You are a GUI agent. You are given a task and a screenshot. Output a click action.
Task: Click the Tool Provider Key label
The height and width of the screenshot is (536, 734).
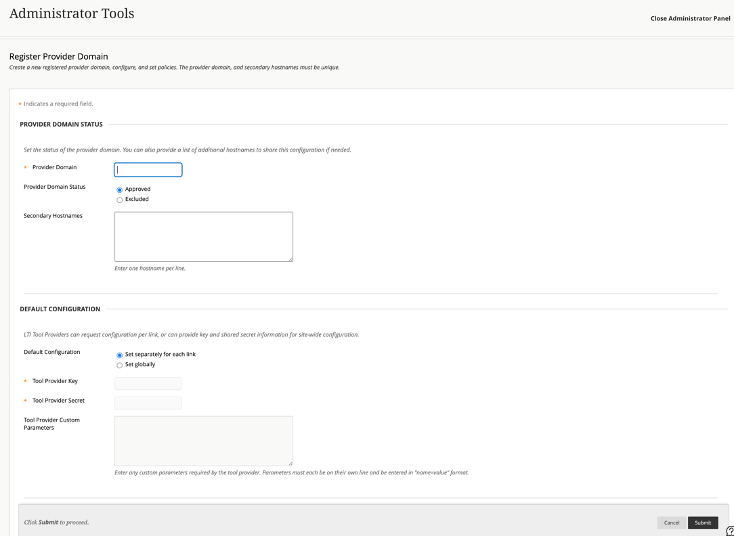coord(55,381)
